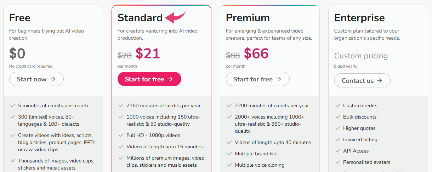Click the $66 discounted Premium price

click(256, 54)
